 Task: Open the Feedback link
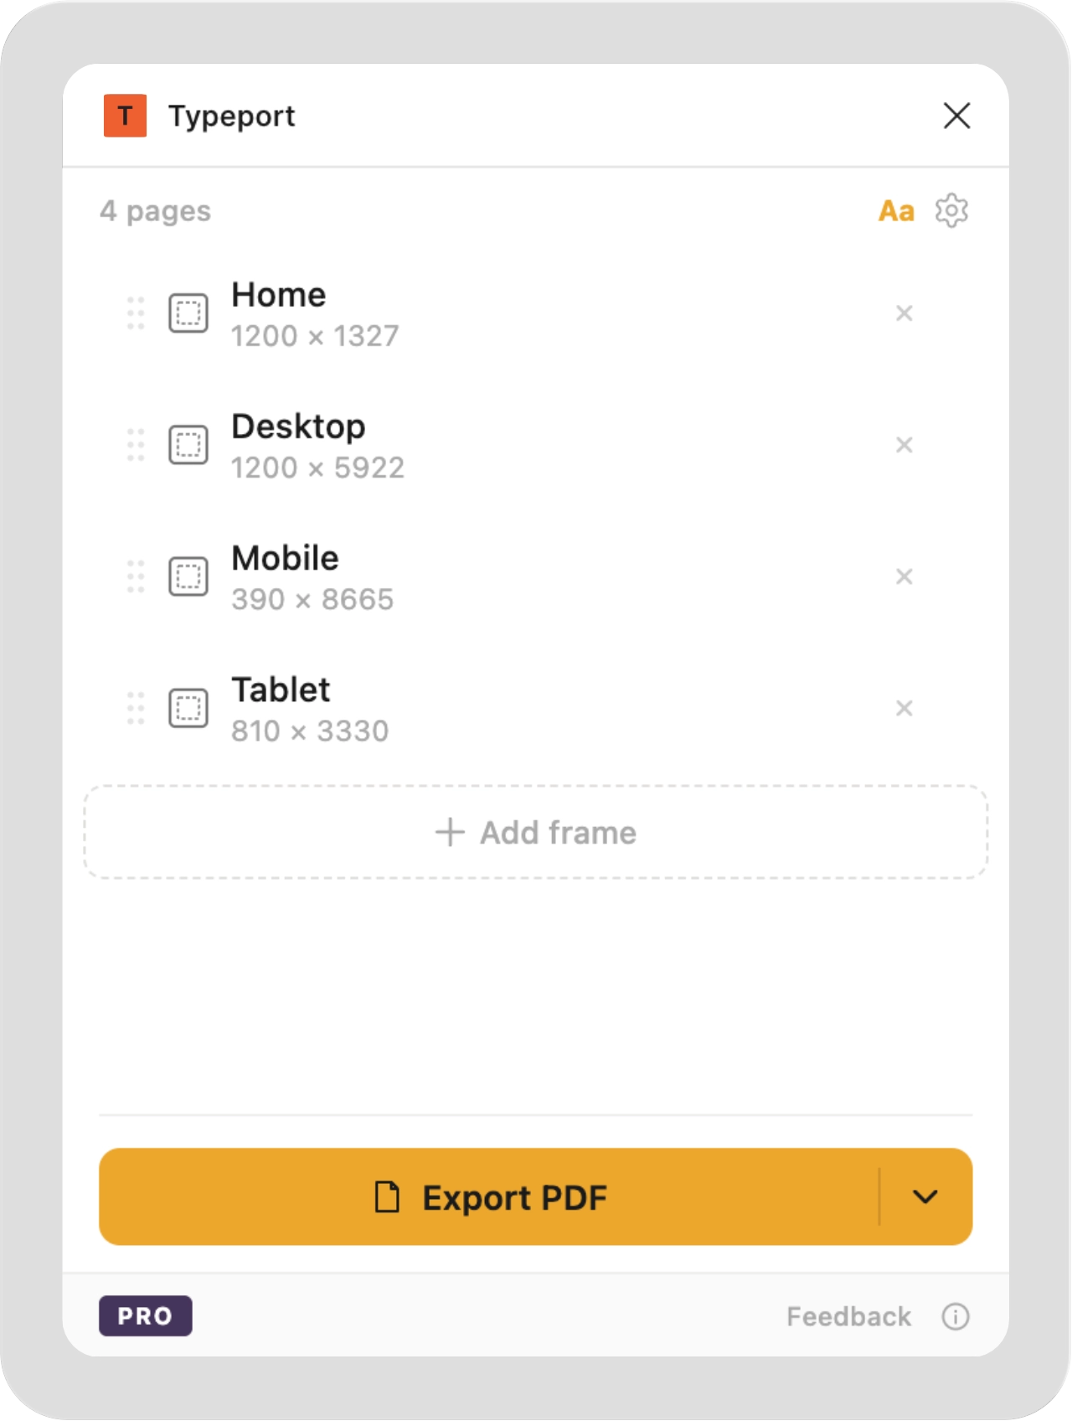point(848,1316)
